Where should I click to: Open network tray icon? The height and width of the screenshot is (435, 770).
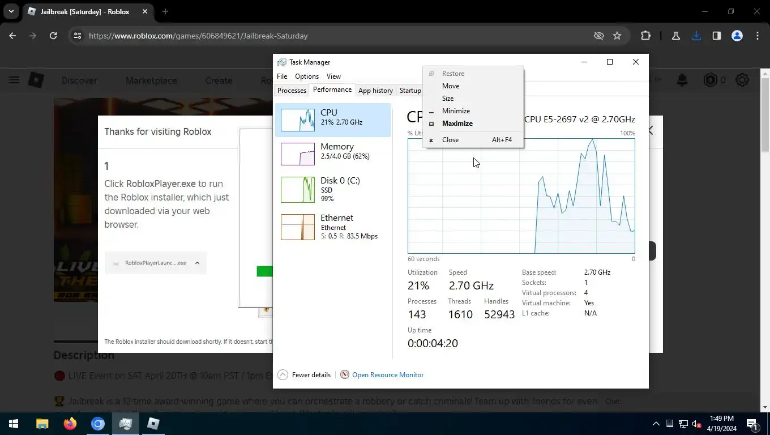(x=683, y=424)
